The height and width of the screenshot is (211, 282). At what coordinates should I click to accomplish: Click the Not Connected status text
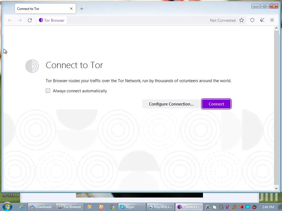point(223,20)
